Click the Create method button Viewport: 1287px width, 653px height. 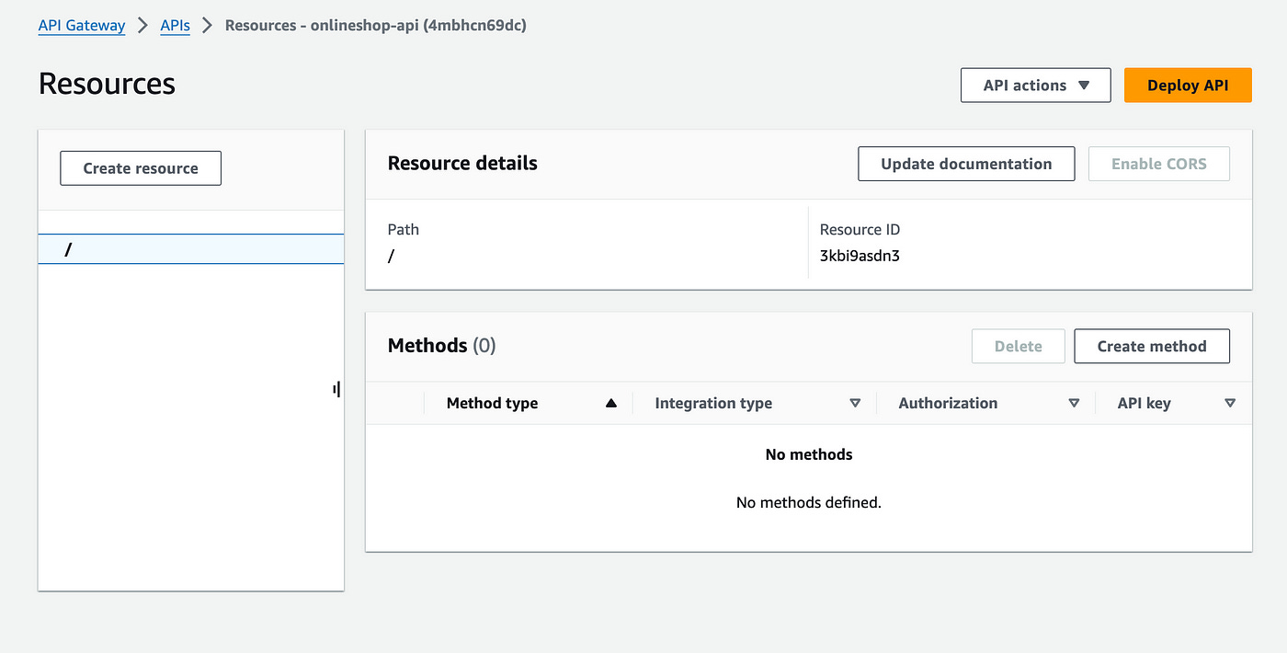[x=1152, y=346]
